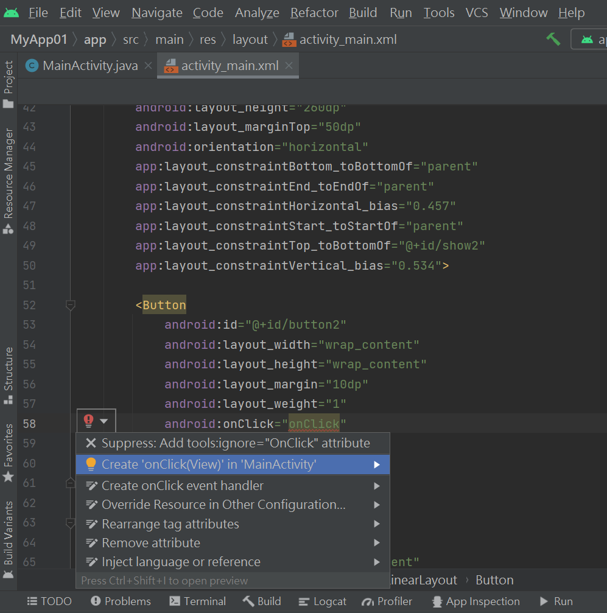
Task: Toggle the fold marker at line 63
Action: (x=71, y=523)
